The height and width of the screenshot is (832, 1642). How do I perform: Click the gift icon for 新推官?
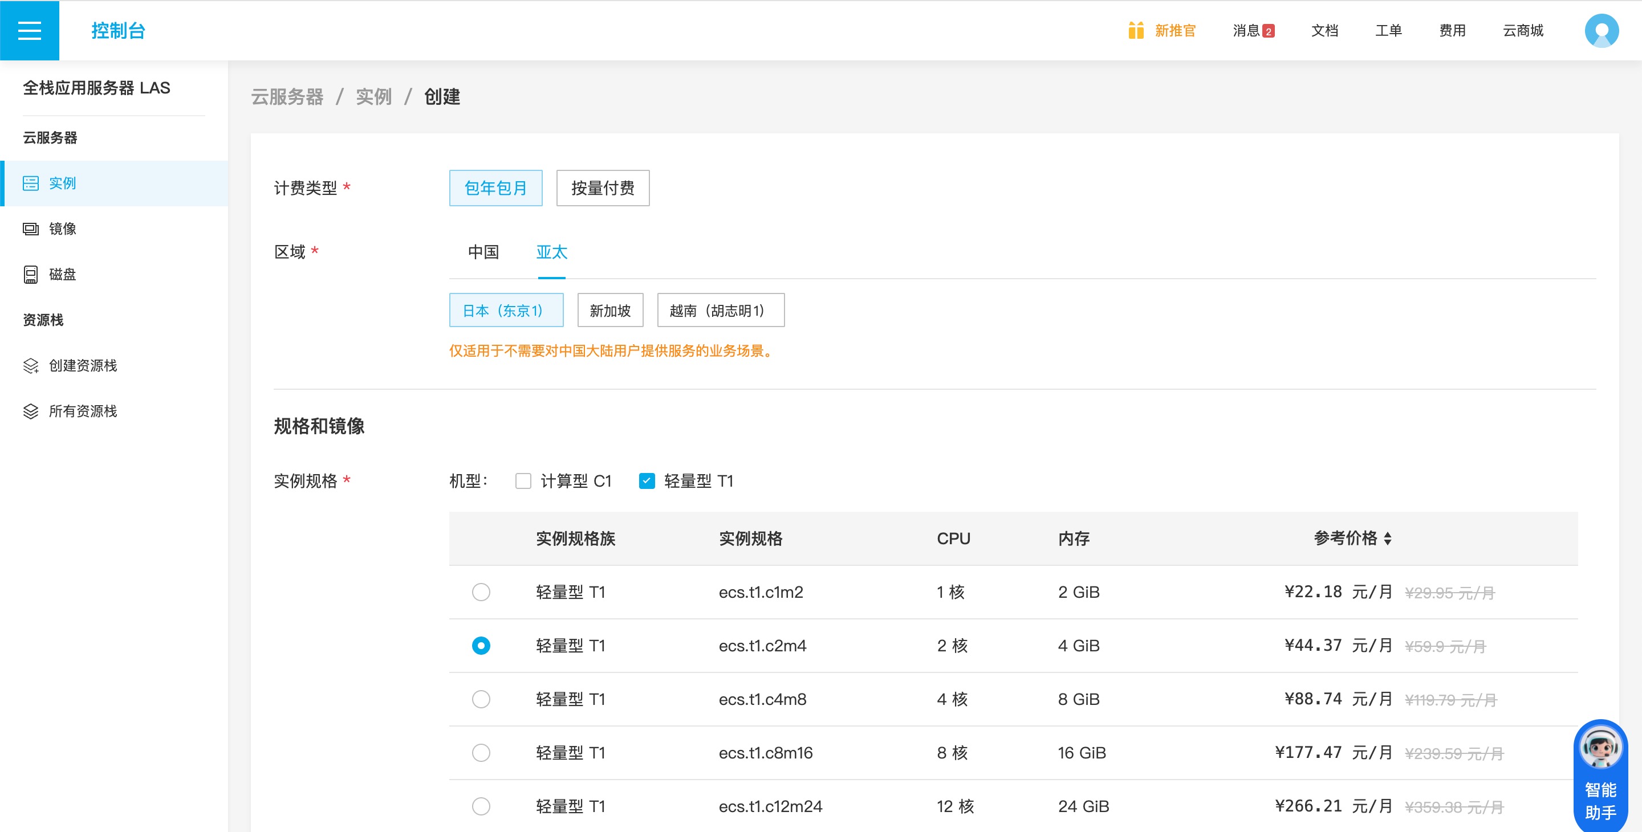point(1135,30)
